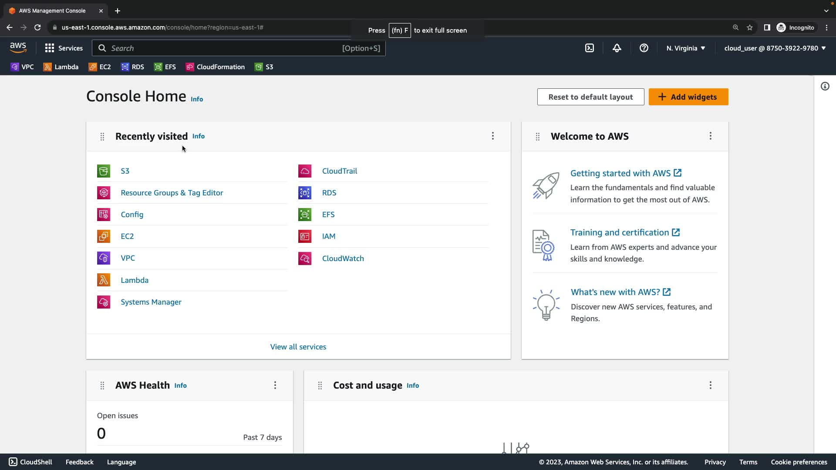Screen dimensions: 836x470
Task: Click the Lambda icon in Recently visited
Action: click(104, 280)
